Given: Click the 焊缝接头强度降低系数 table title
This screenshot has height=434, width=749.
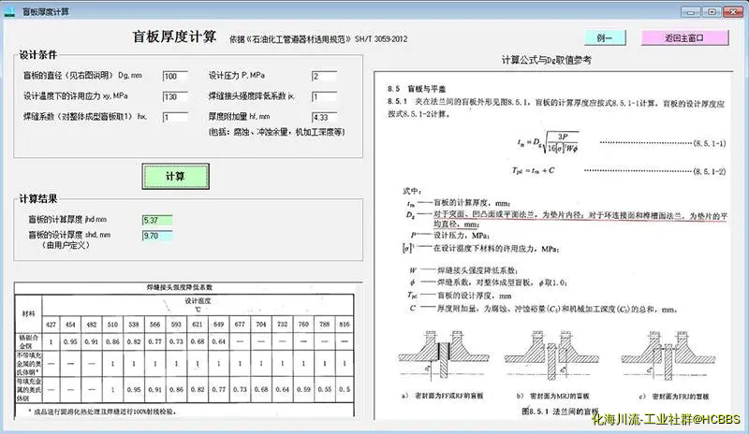Looking at the screenshot, I should coord(179,287).
